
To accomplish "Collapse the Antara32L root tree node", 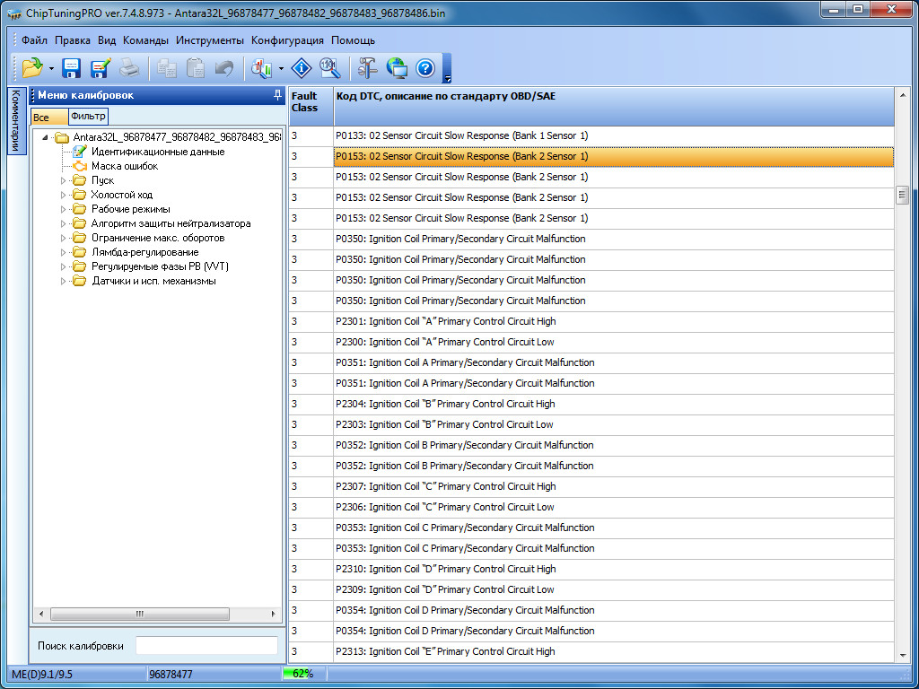I will (x=45, y=137).
